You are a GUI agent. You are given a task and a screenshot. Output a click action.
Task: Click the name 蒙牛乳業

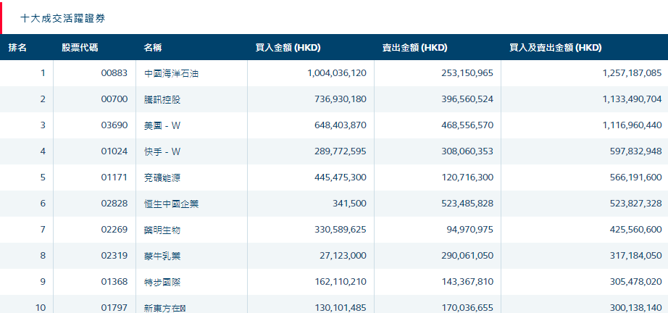coord(162,256)
